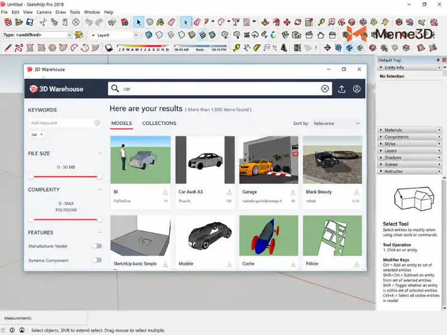Select the Push/Pull tool
The image size is (447, 335).
pyautogui.click(x=265, y=22)
